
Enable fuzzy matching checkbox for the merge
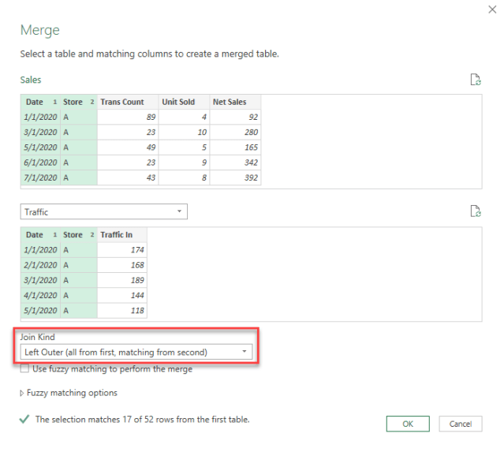(24, 368)
